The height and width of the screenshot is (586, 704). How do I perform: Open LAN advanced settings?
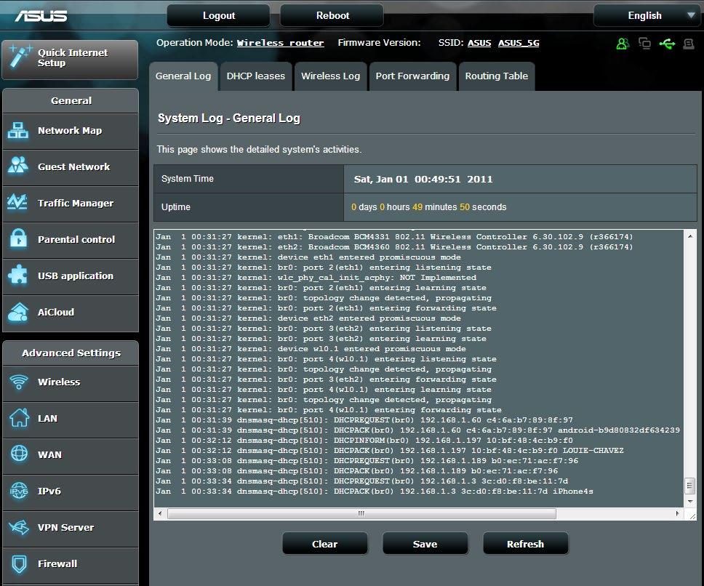point(71,420)
